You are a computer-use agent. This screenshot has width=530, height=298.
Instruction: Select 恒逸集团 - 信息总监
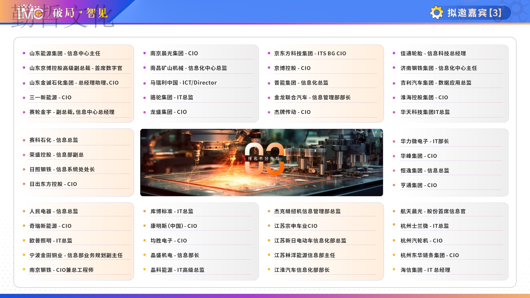pos(425,171)
